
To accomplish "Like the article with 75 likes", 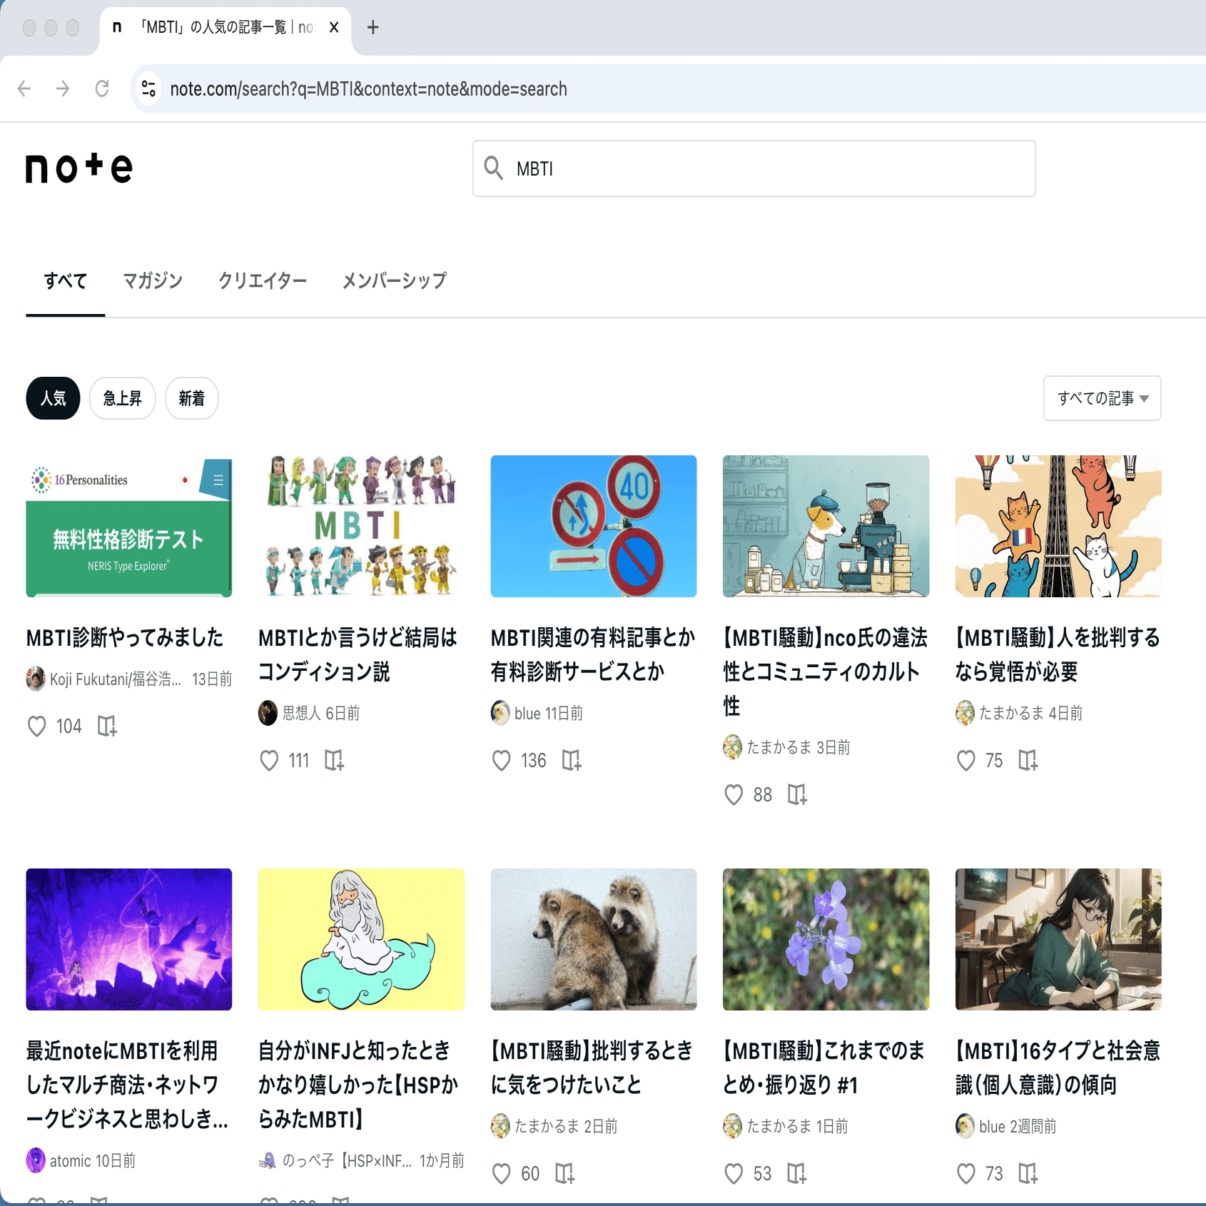I will pyautogui.click(x=966, y=760).
